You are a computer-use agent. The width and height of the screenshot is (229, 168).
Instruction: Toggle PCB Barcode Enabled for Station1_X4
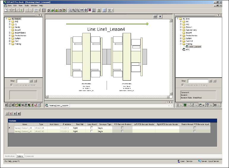(x=122, y=128)
